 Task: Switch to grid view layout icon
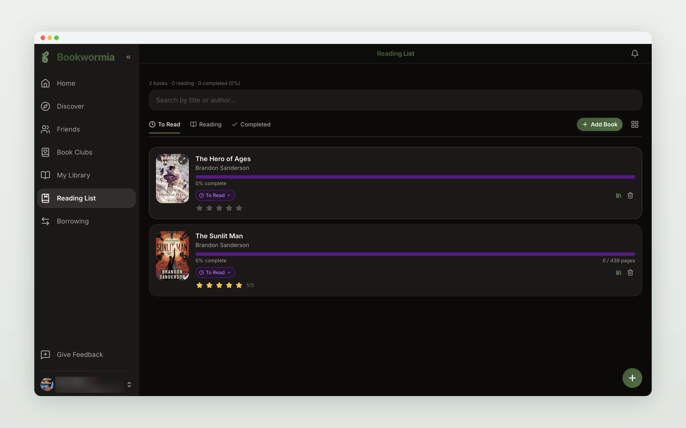[x=635, y=124]
